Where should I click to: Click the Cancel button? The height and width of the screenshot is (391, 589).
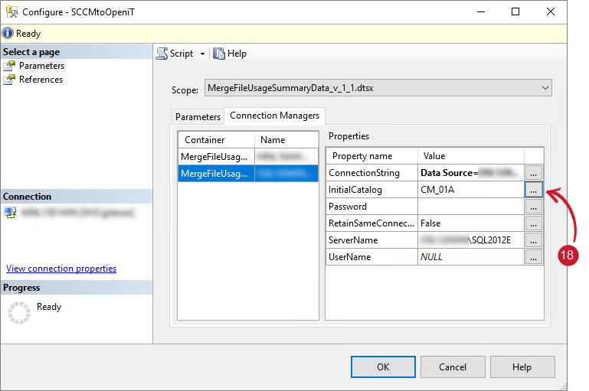453,367
